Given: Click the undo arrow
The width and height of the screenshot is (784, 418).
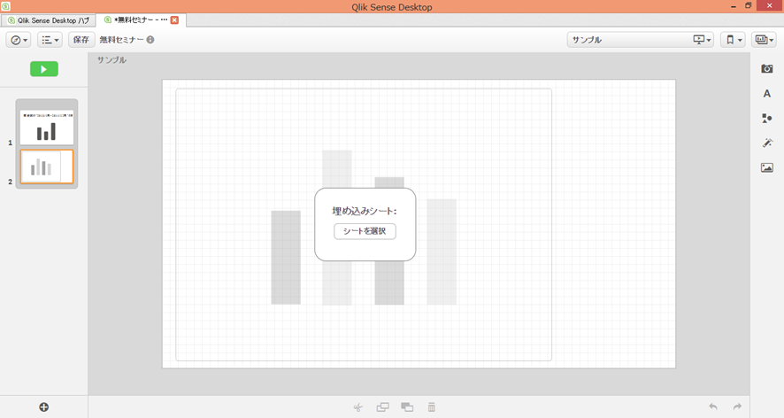Looking at the screenshot, I should click(712, 406).
